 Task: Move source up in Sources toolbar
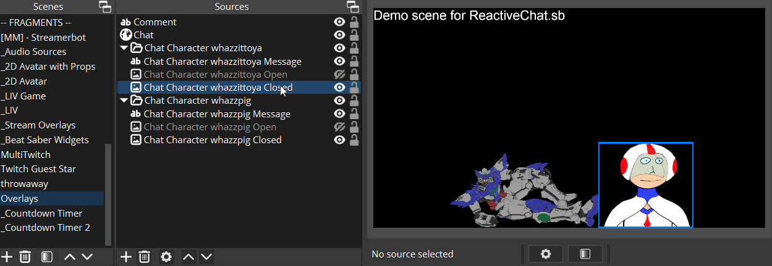pyautogui.click(x=189, y=257)
